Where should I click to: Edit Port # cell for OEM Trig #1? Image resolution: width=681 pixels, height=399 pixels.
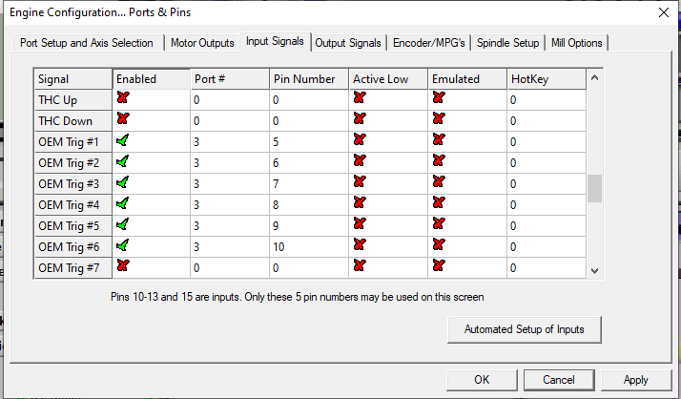click(x=230, y=141)
